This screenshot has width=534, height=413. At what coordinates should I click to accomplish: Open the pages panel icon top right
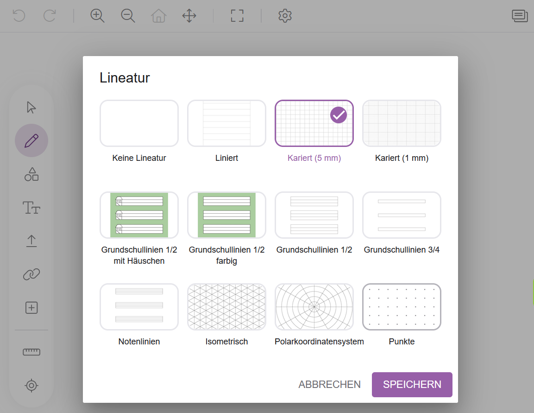tap(520, 16)
